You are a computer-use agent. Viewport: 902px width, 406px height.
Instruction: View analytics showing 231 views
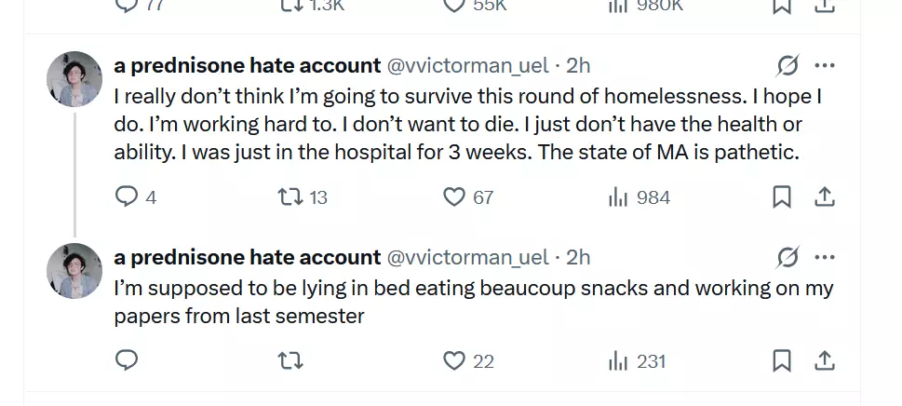pyautogui.click(x=637, y=361)
